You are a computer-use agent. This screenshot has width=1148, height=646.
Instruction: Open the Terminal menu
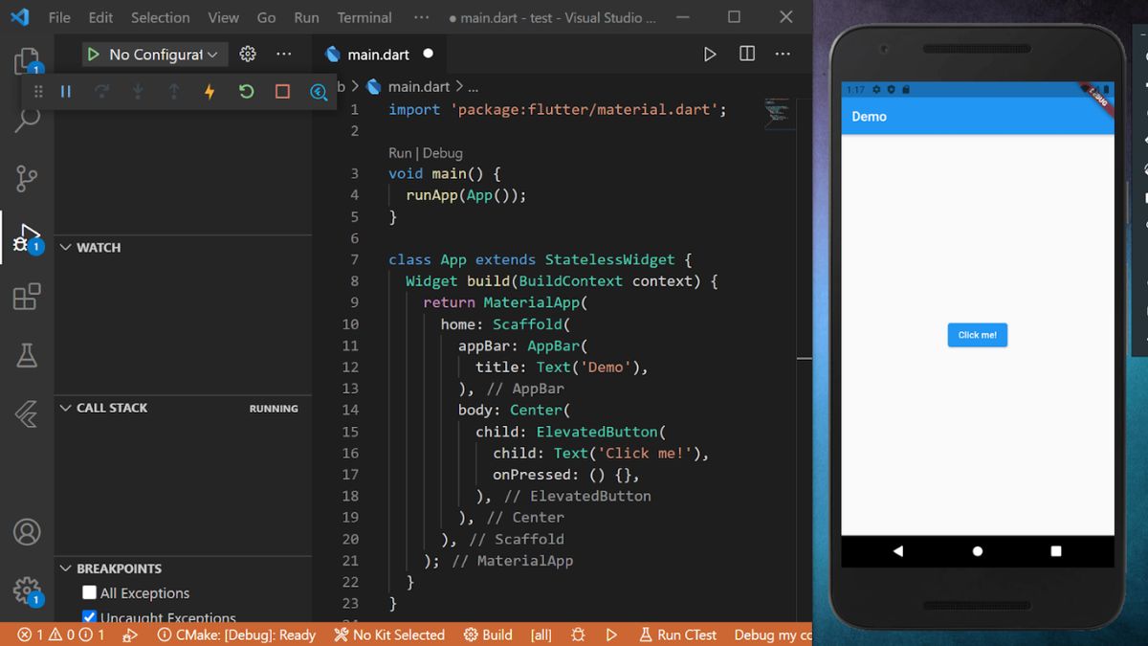click(364, 17)
